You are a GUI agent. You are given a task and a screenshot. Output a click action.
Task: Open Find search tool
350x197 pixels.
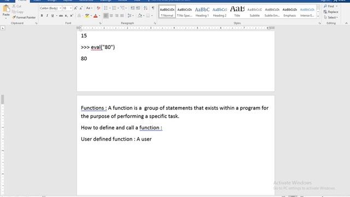coord(329,6)
